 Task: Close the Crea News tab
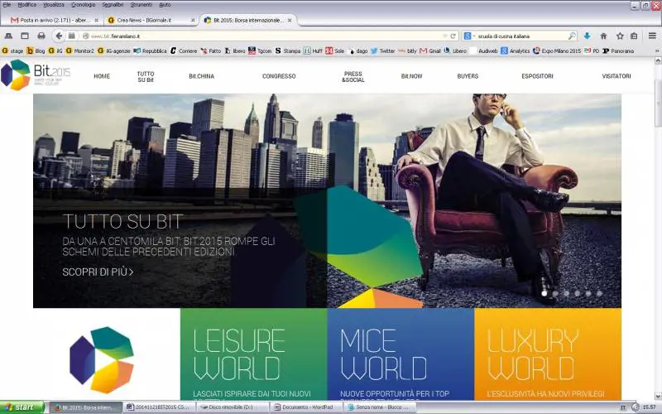[x=193, y=20]
